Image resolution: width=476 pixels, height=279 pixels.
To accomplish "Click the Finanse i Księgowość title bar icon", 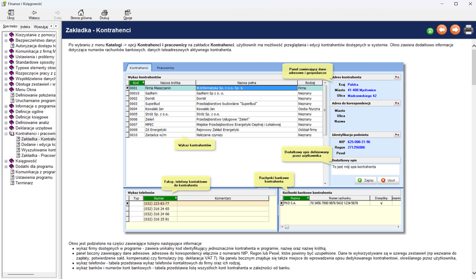I will (x=4, y=4).
